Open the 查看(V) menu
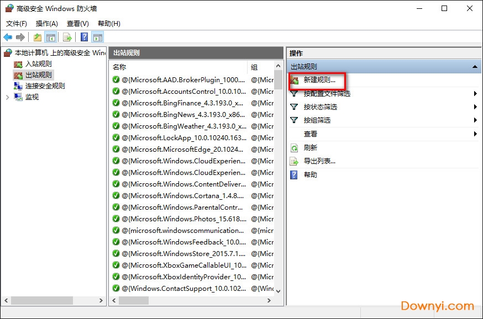Image resolution: width=483 pixels, height=319 pixels. click(x=77, y=24)
